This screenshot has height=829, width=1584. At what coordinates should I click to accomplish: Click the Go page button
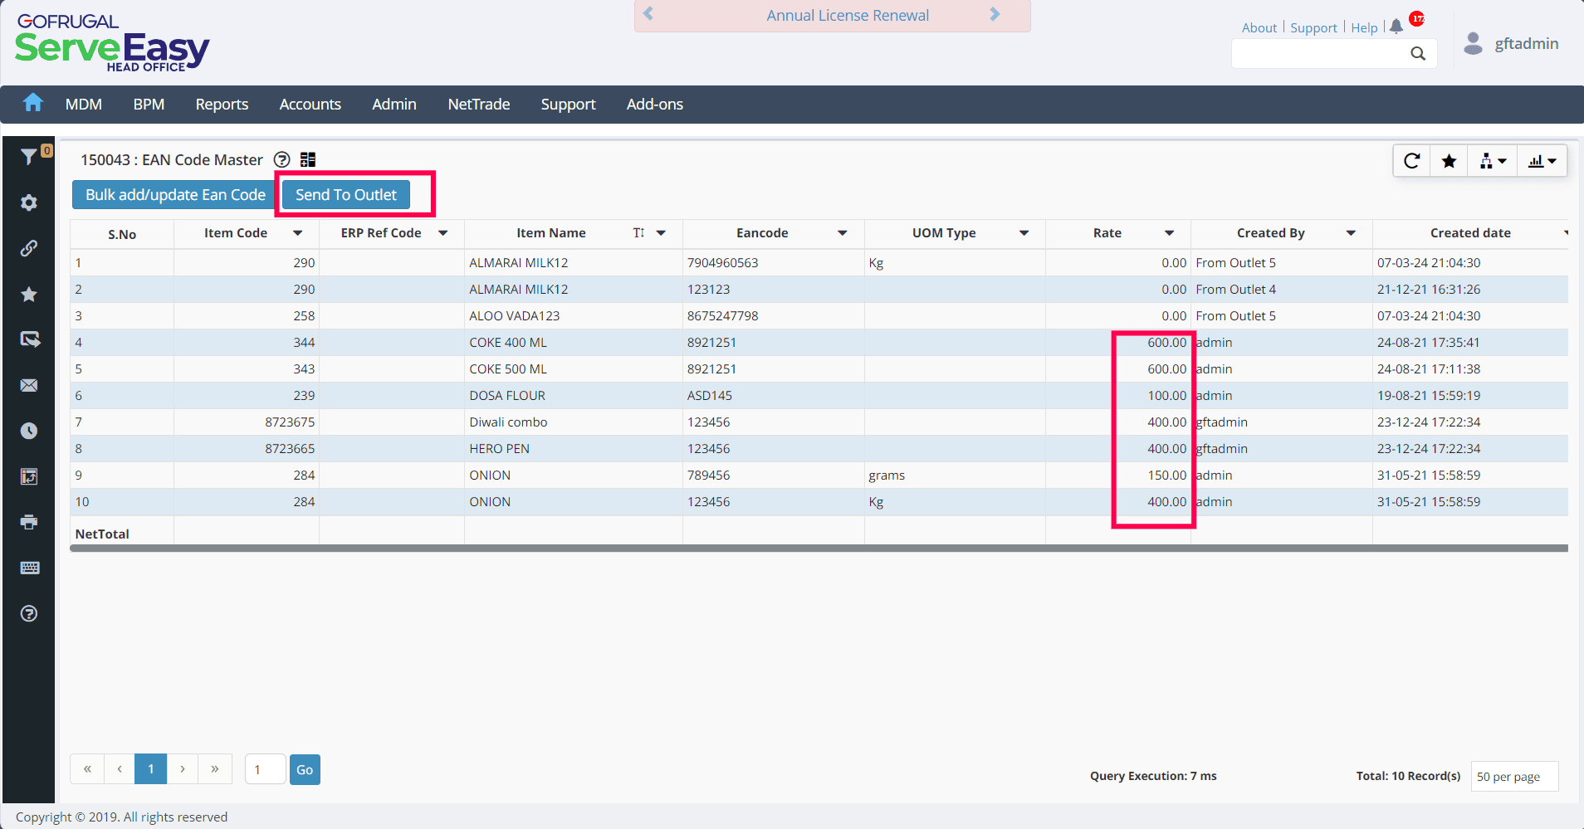point(305,769)
